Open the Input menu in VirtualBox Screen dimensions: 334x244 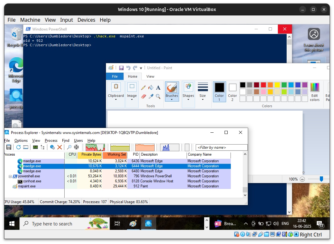pos(66,20)
